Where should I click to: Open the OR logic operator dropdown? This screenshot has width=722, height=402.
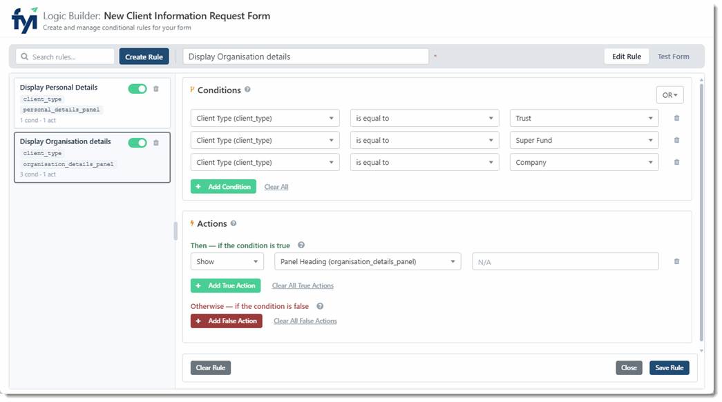669,95
